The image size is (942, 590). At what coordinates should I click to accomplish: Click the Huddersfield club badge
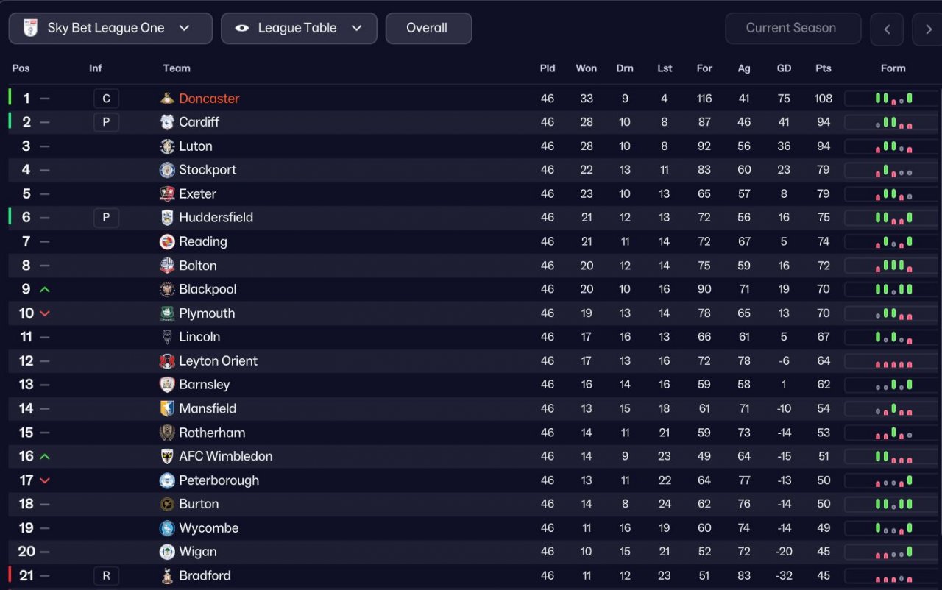click(167, 218)
